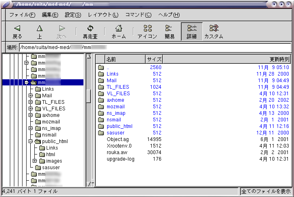
Task: Sort by 更新時刻 (Modified time) column header
Action: 227,59
